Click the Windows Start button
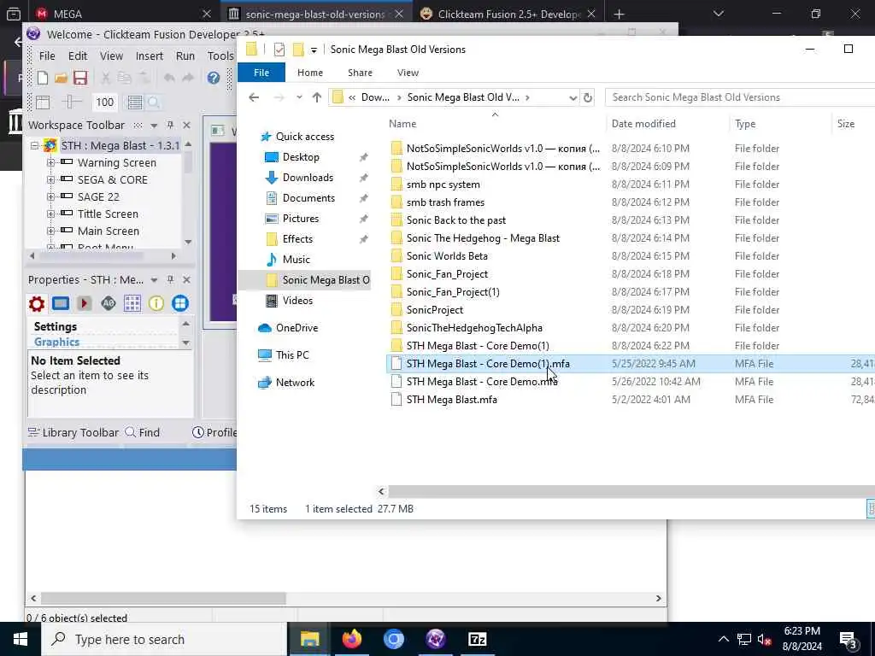 click(x=21, y=639)
